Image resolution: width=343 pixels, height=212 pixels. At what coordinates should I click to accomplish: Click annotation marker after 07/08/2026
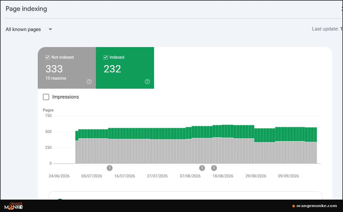click(202, 168)
